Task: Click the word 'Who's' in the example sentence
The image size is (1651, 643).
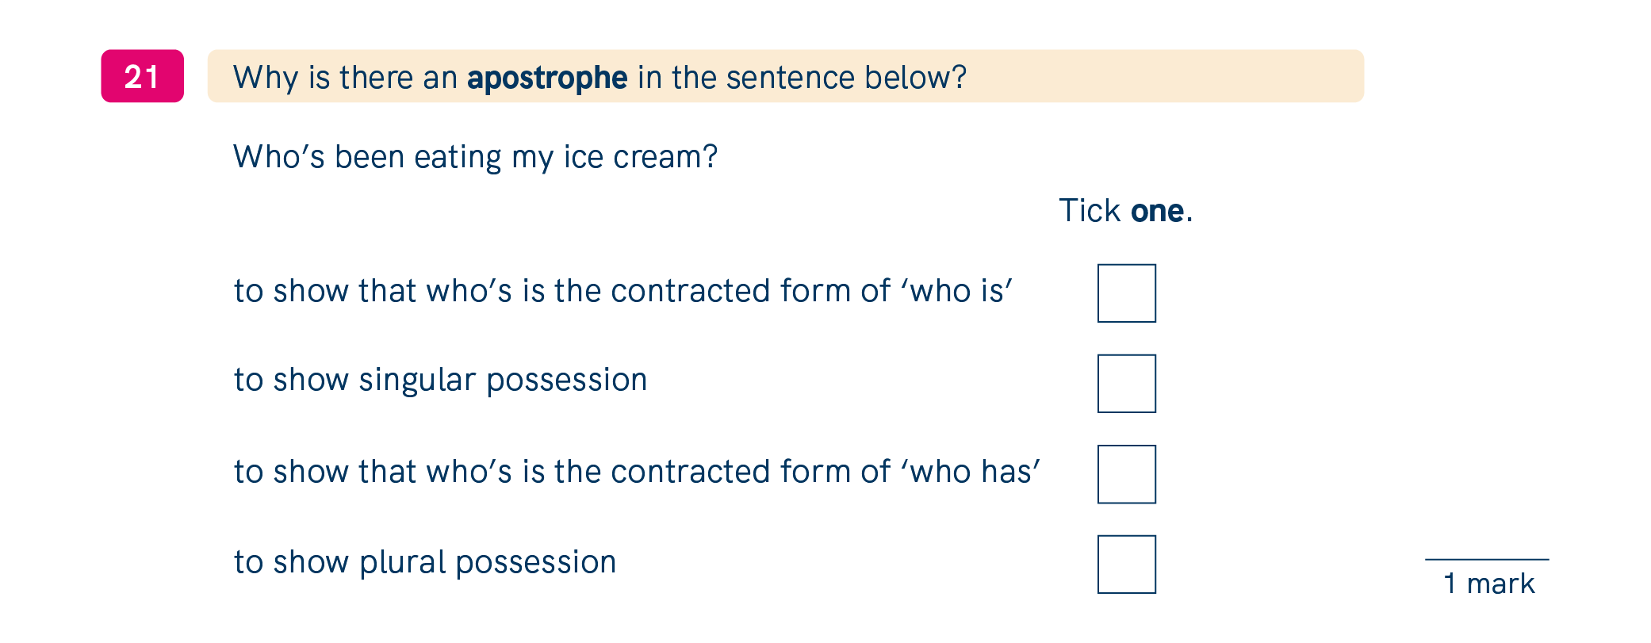Action: point(278,157)
